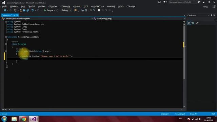Open the Debug configuration dropdown

click(66, 11)
